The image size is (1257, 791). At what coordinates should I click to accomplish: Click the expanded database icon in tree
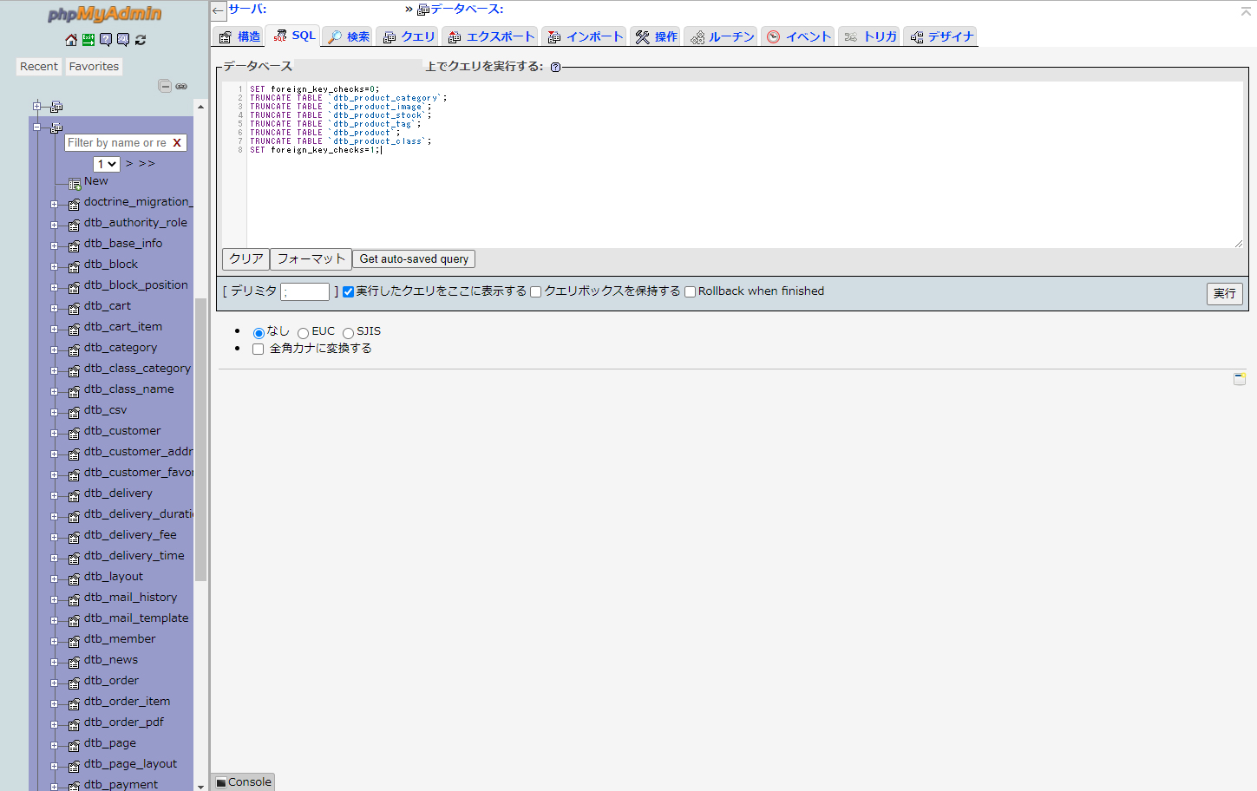(x=56, y=127)
